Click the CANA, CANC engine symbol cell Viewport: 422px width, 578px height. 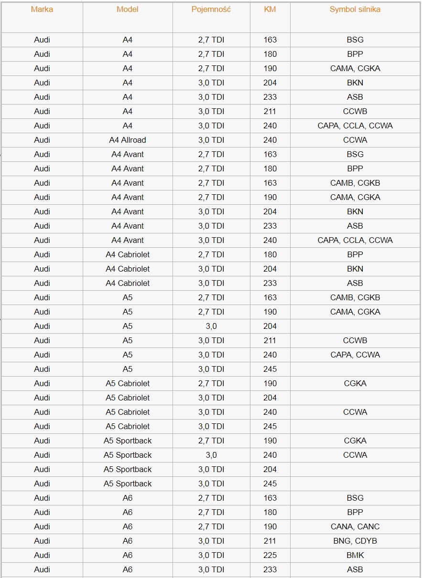point(355,526)
